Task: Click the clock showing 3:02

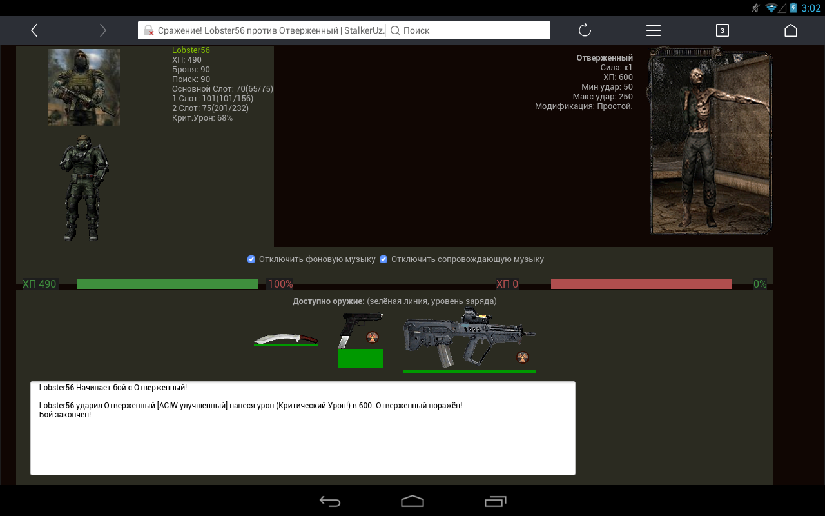Action: point(810,8)
